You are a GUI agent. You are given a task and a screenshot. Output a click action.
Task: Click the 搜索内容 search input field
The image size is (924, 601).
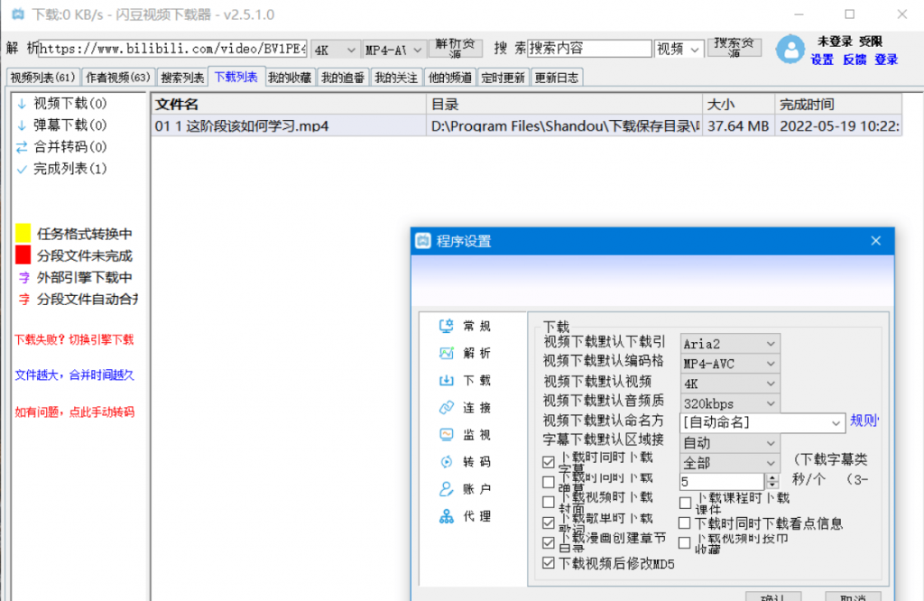pos(589,49)
